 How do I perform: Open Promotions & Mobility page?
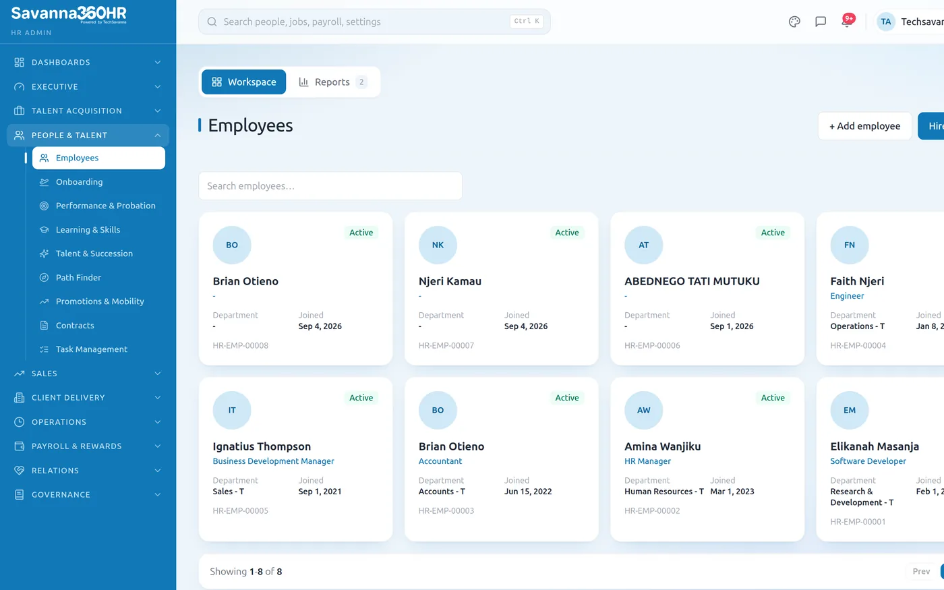tap(98, 301)
